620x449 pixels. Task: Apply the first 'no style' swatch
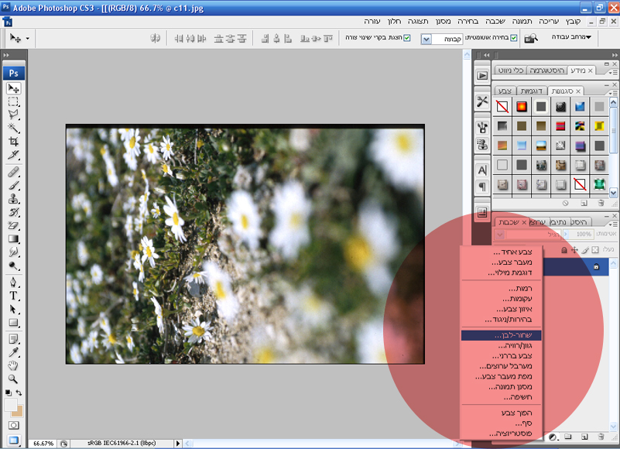502,106
